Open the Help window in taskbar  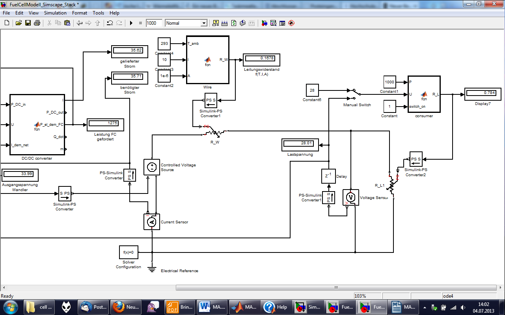[x=276, y=307]
